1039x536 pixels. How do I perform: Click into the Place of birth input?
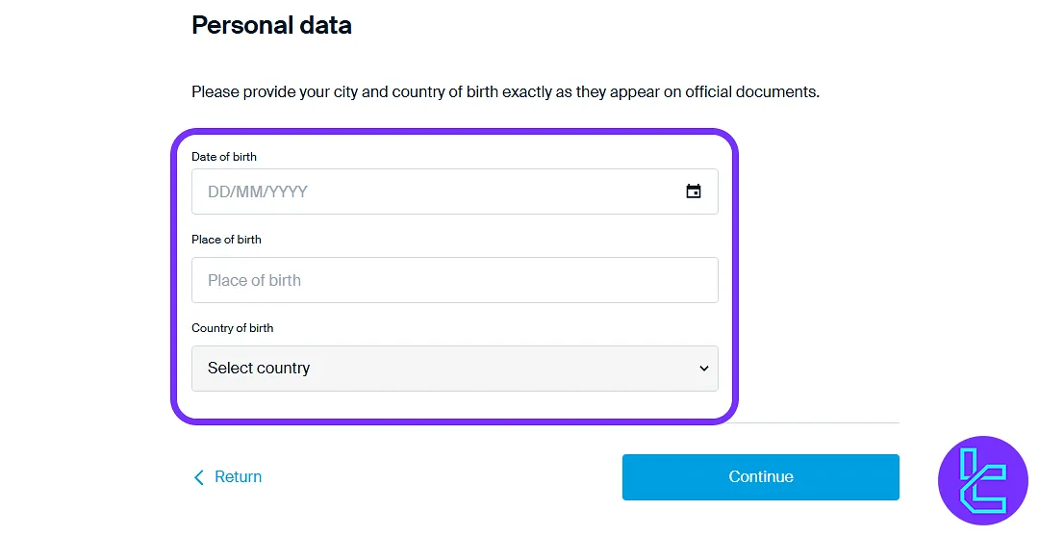point(454,280)
